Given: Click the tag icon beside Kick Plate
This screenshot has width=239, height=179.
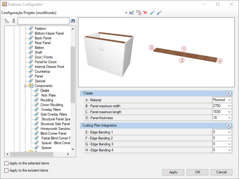Looking at the screenshot, I should (37, 95).
